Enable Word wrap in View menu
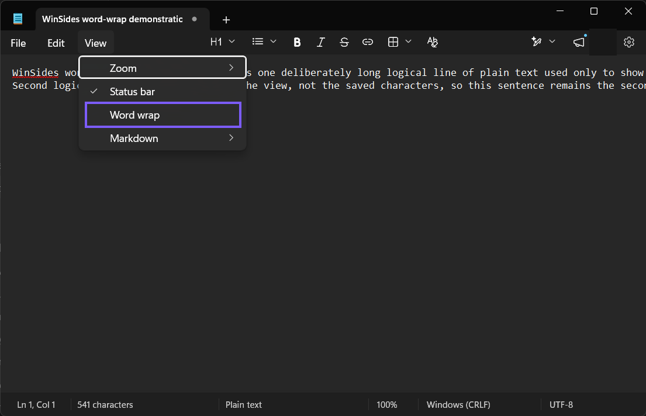 [163, 115]
